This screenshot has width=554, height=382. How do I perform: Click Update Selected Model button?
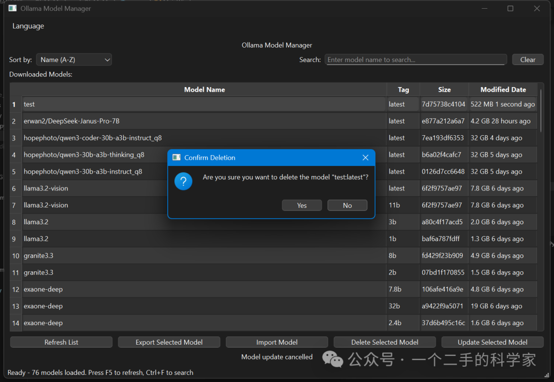point(492,342)
